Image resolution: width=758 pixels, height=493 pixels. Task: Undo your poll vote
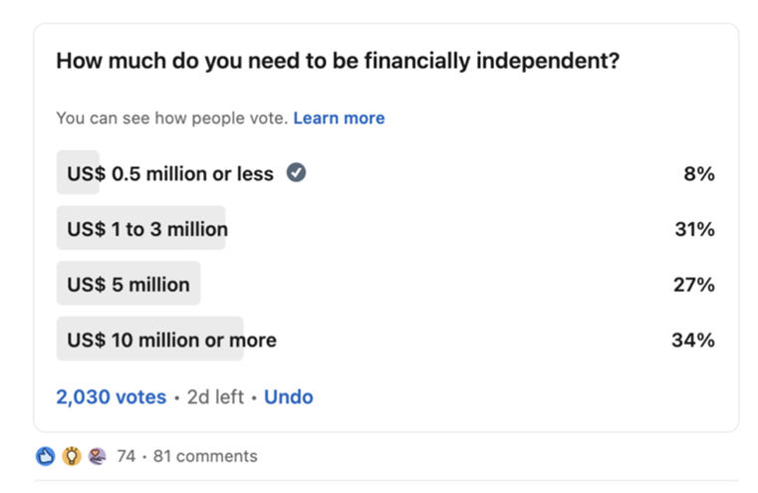(x=288, y=396)
